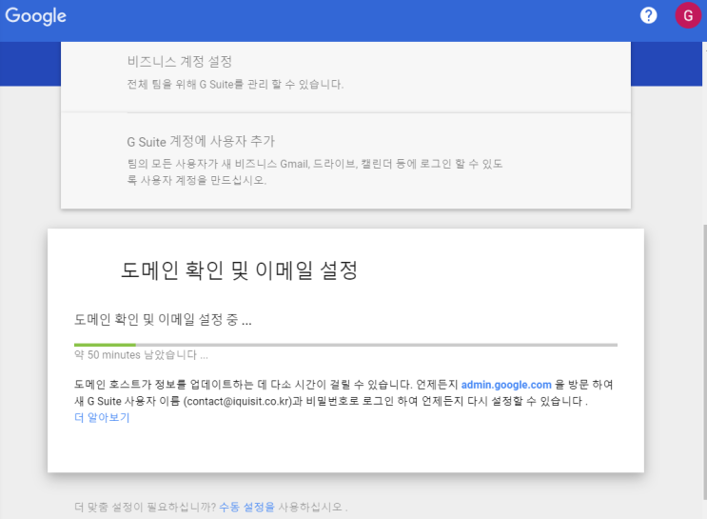Click the contact@iquisit.co.kr username text
This screenshot has width=707, height=519.
click(238, 401)
